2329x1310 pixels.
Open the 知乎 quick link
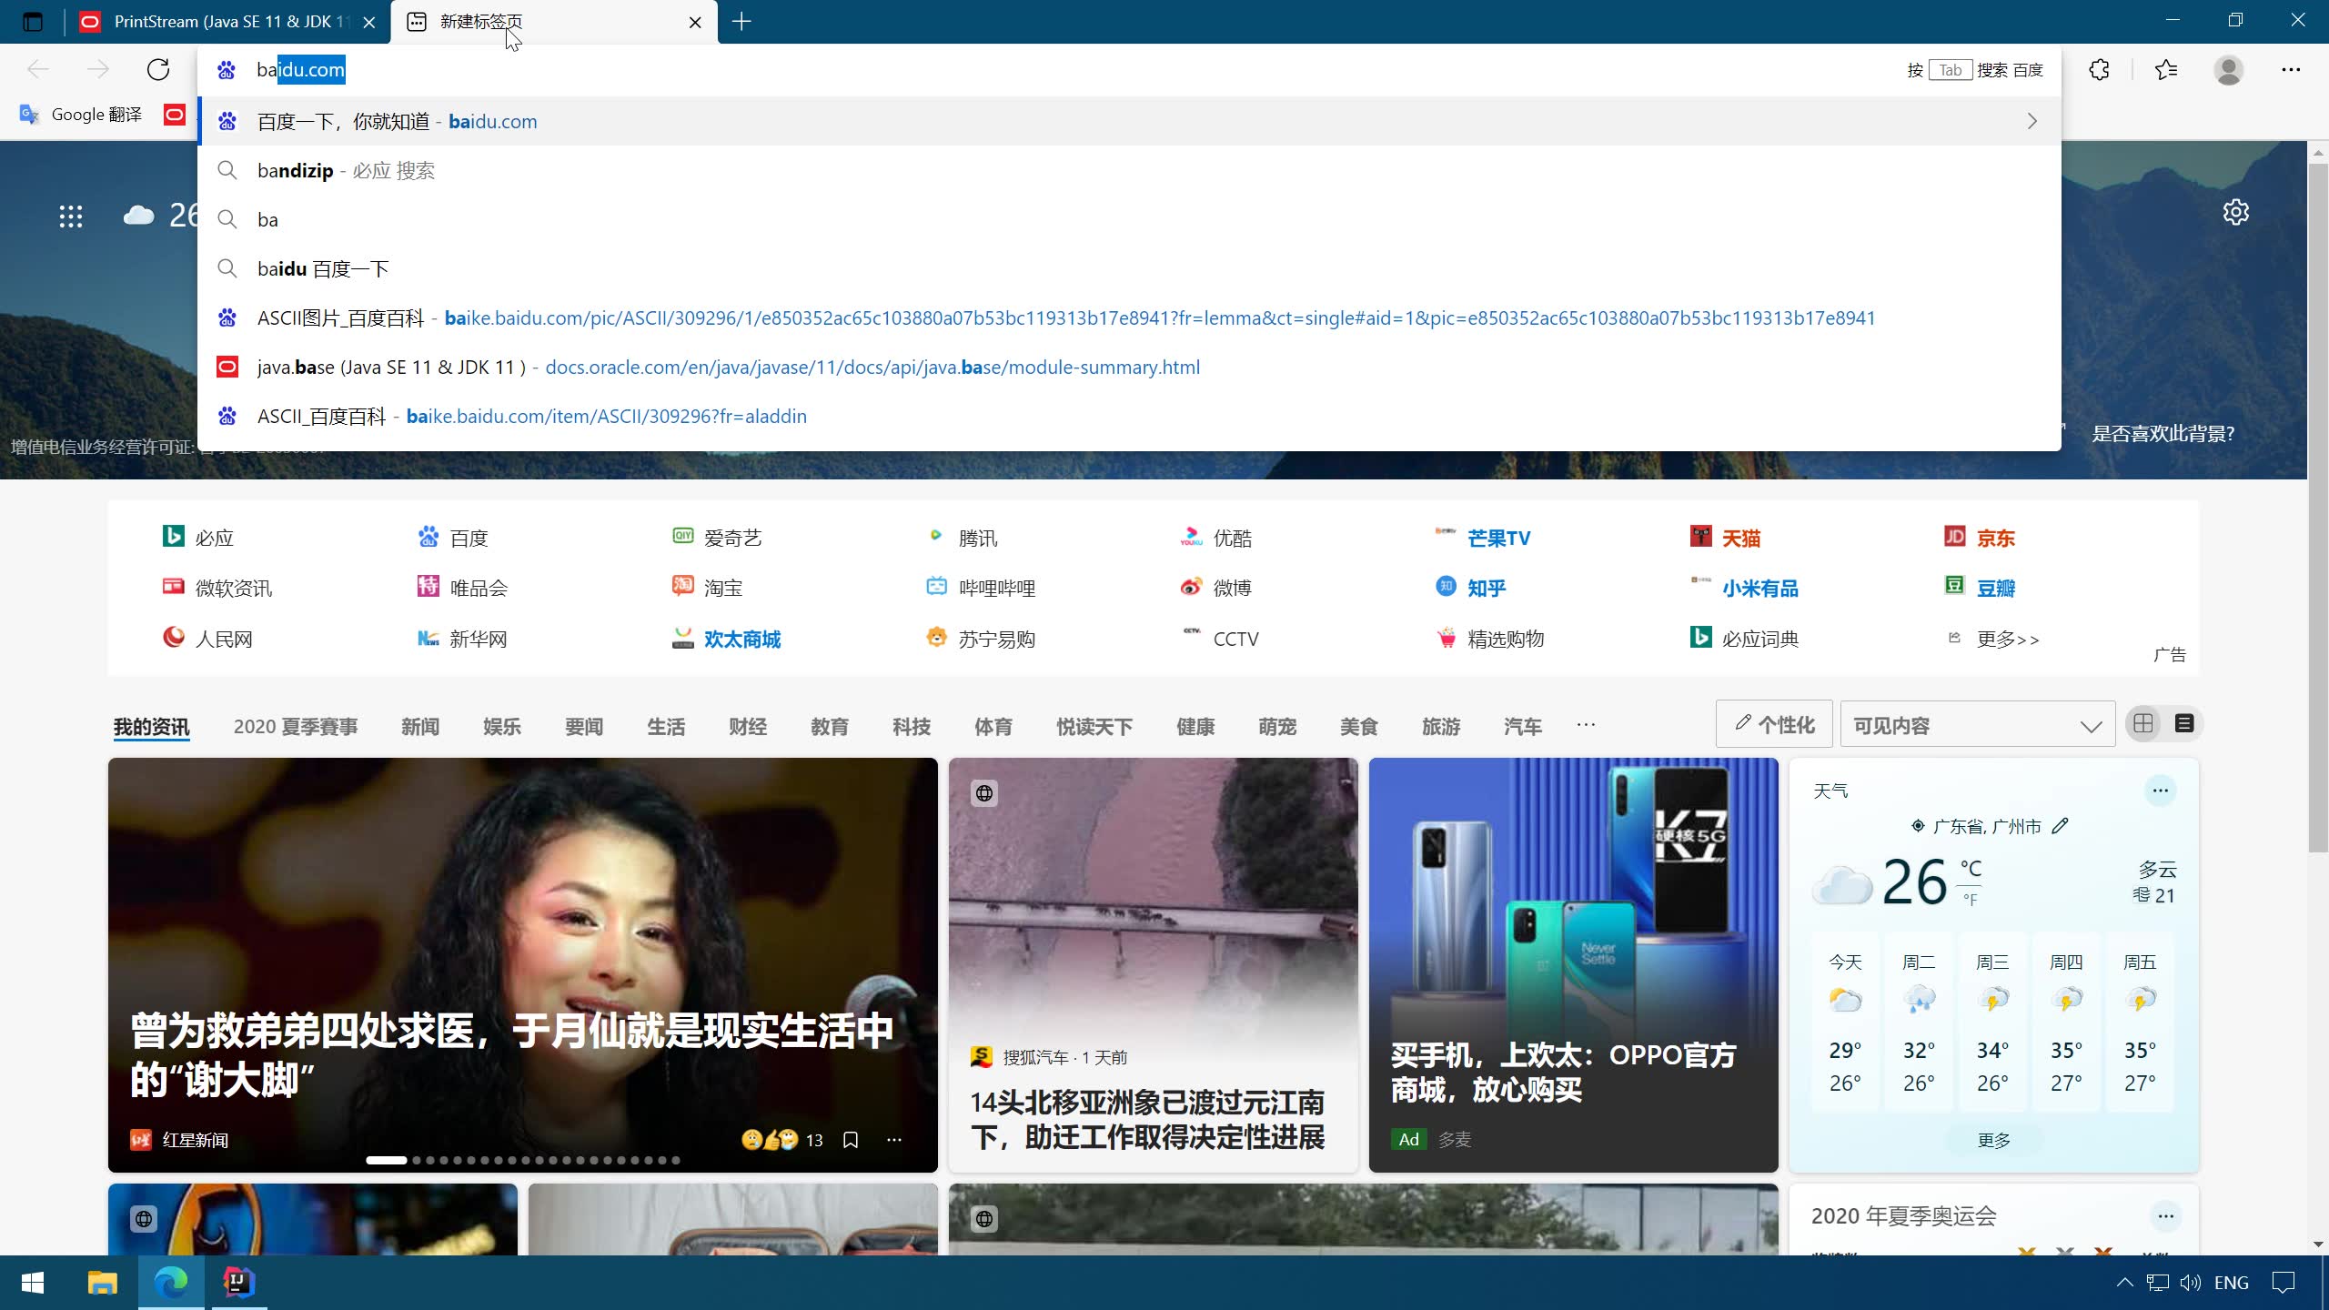click(x=1470, y=588)
